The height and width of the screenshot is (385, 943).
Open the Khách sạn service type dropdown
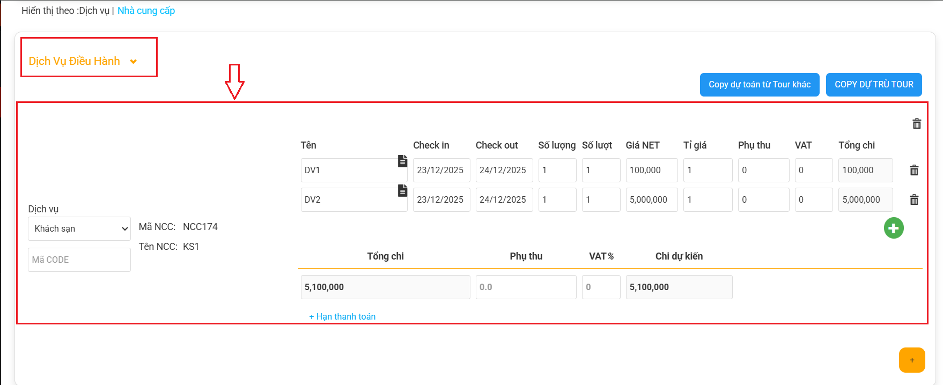[x=79, y=229]
